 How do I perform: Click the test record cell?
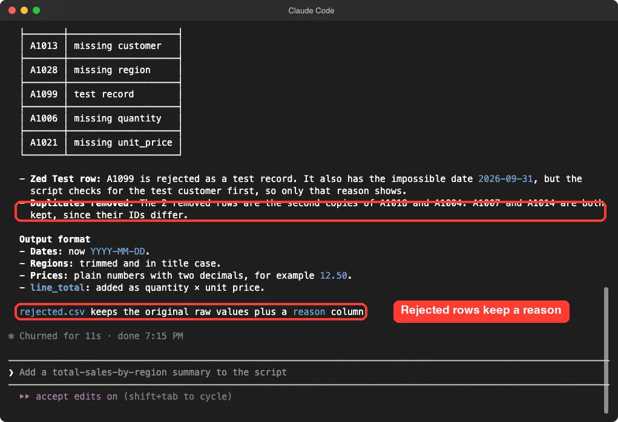pyautogui.click(x=123, y=94)
